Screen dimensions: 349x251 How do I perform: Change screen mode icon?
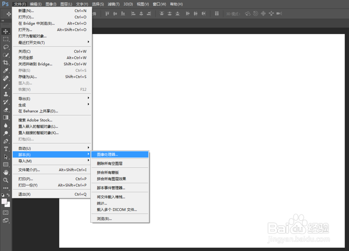point(6,220)
